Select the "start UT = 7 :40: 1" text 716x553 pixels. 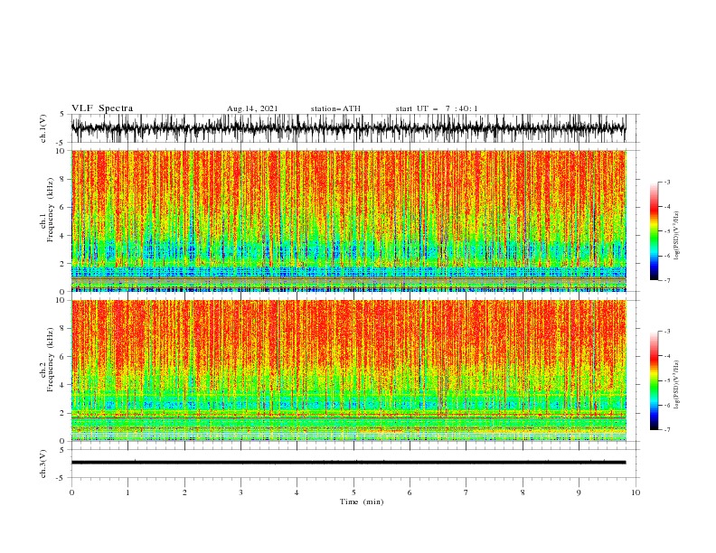[x=437, y=108]
